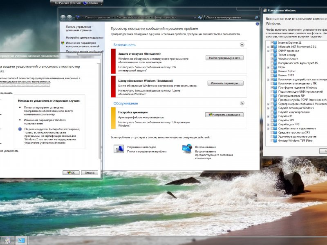Image resolution: width=327 pixels, height=245 pixels.
Task: Confirm UAC dialog with OK
Action: [71, 173]
